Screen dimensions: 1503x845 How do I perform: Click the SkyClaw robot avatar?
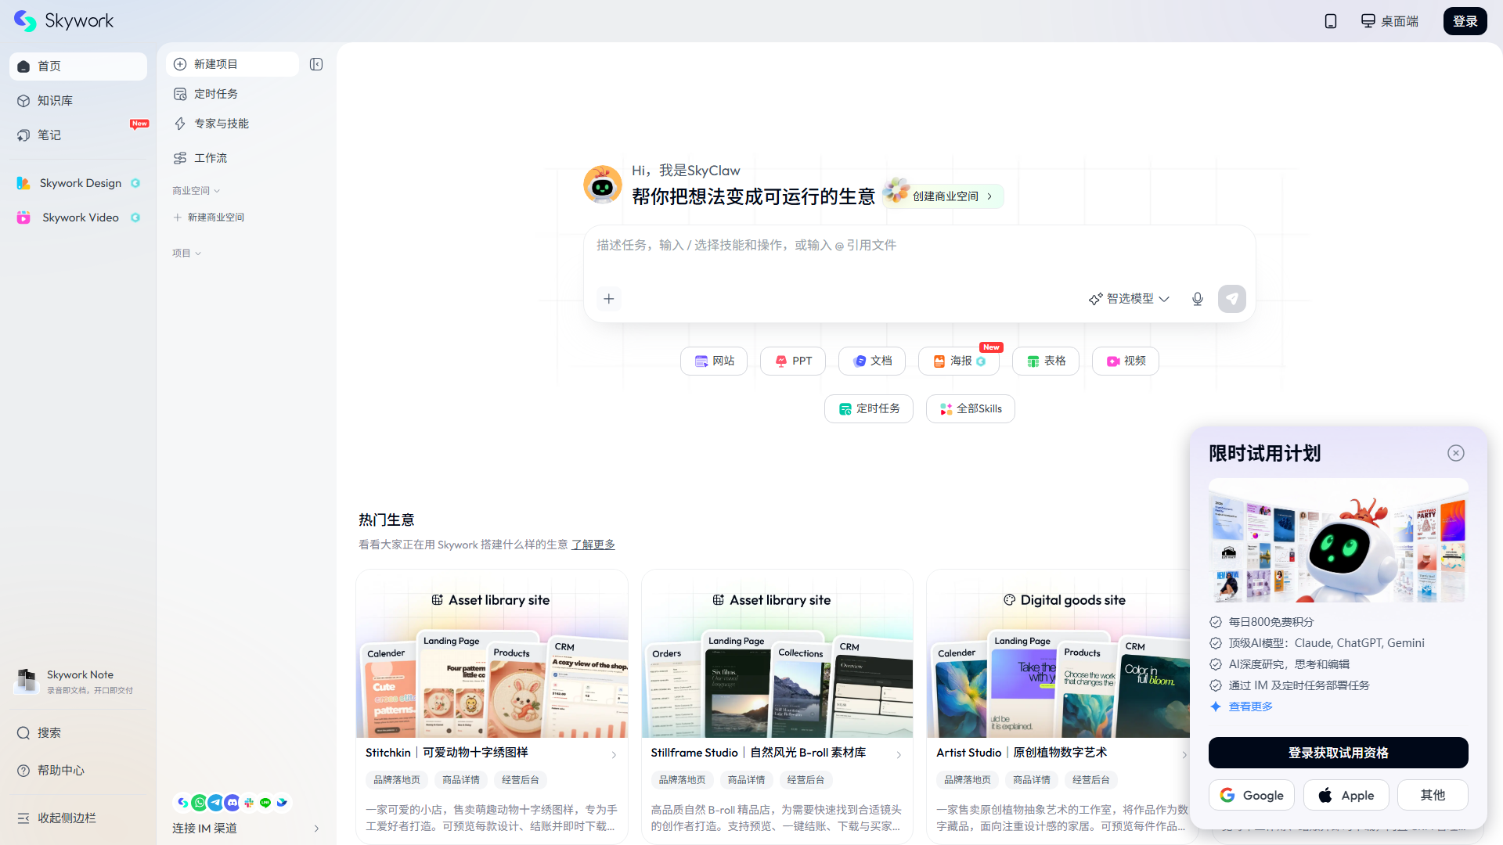click(x=603, y=185)
